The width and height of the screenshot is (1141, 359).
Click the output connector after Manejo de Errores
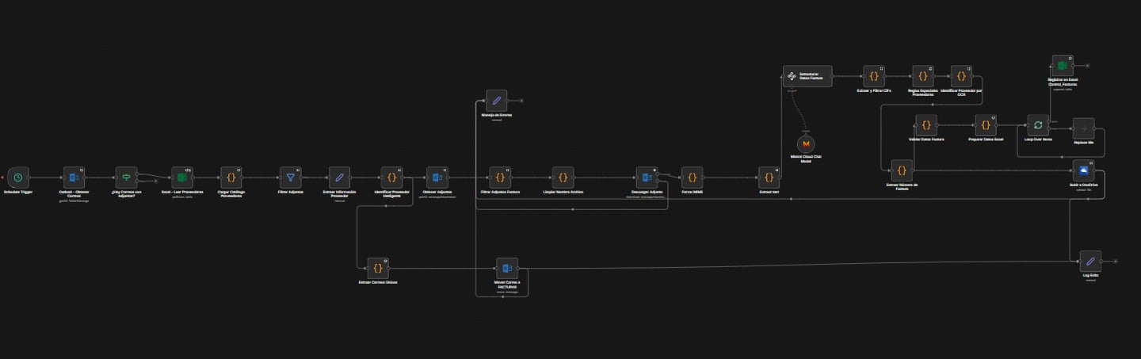521,101
